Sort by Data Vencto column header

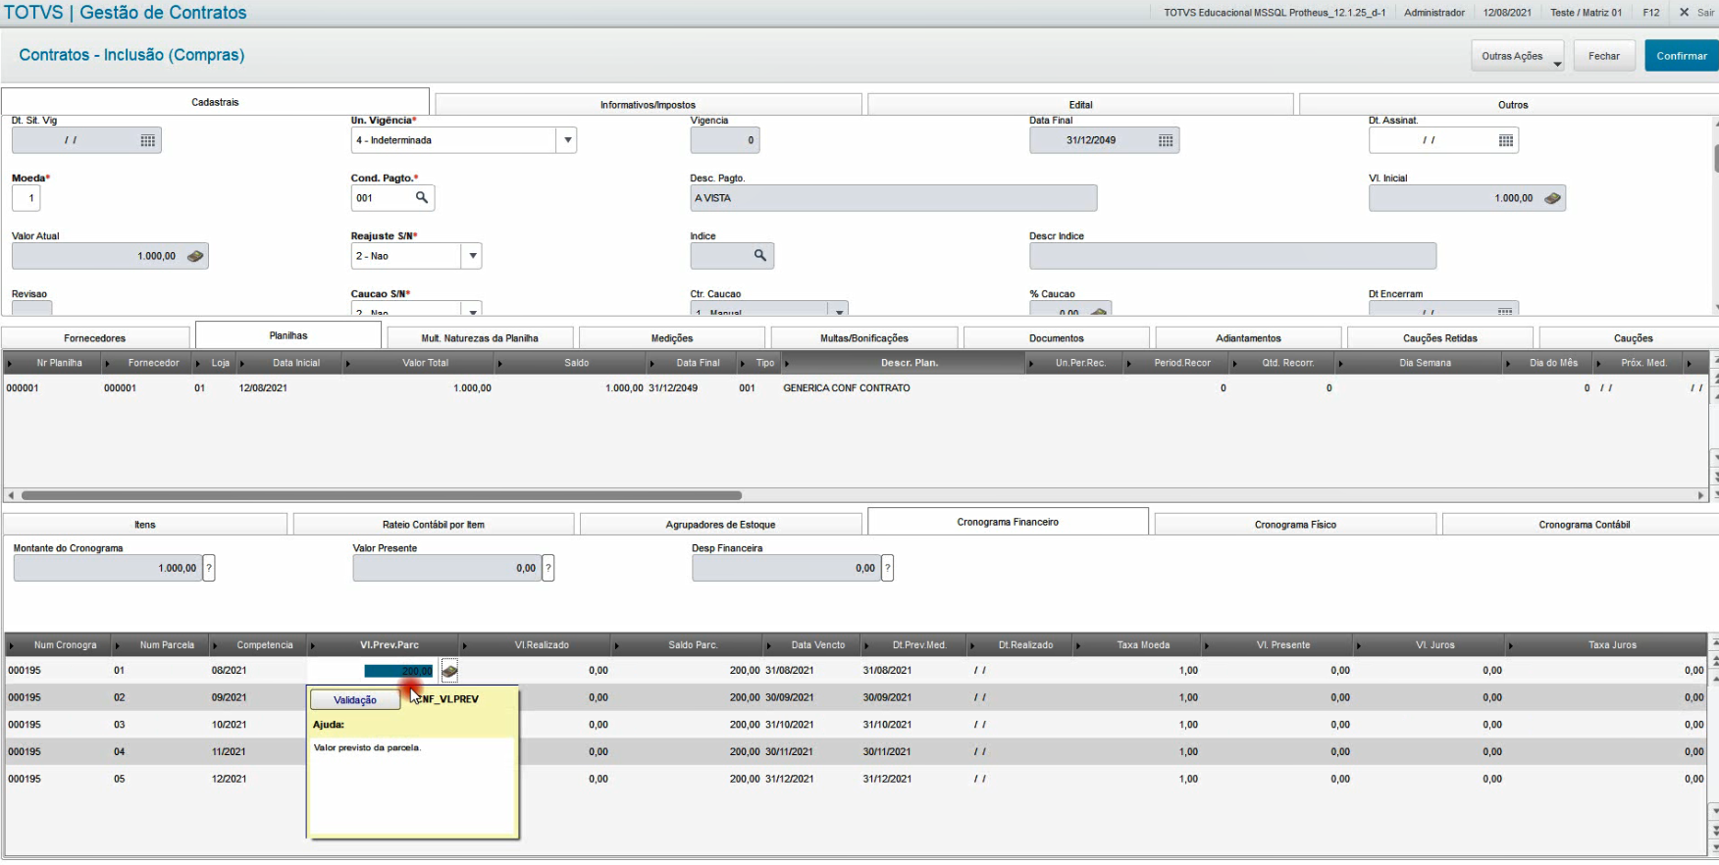pyautogui.click(x=818, y=645)
